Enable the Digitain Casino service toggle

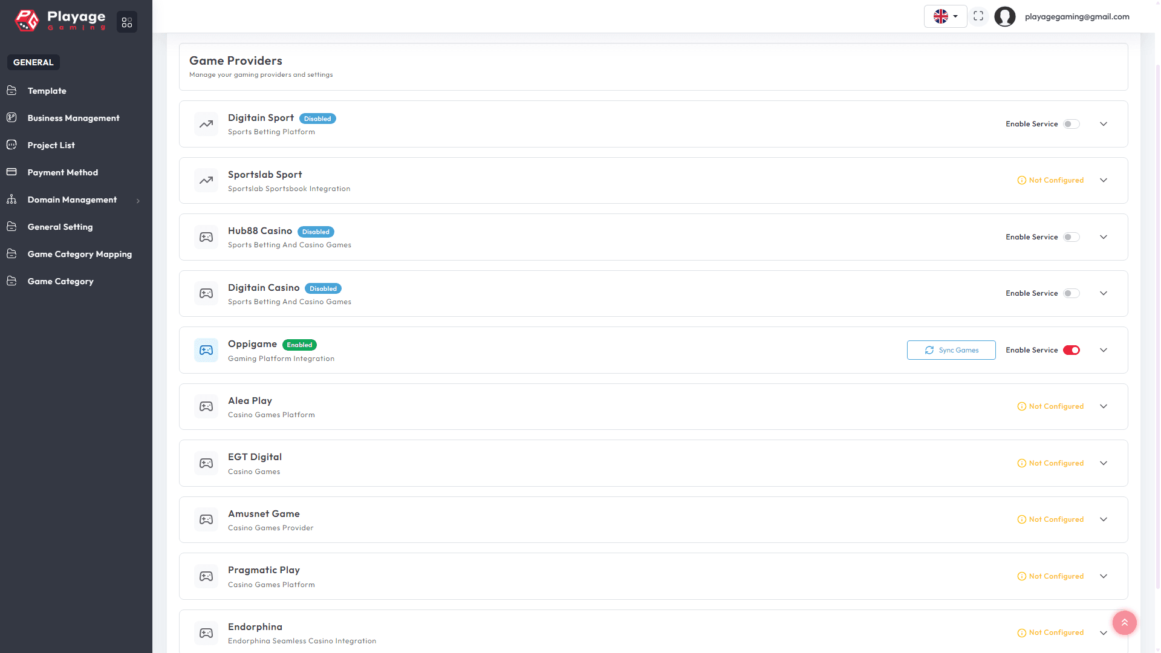(1072, 293)
